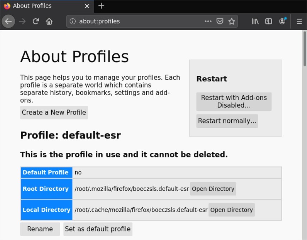307x240 pixels.
Task: Set as default profile
Action: (x=98, y=229)
